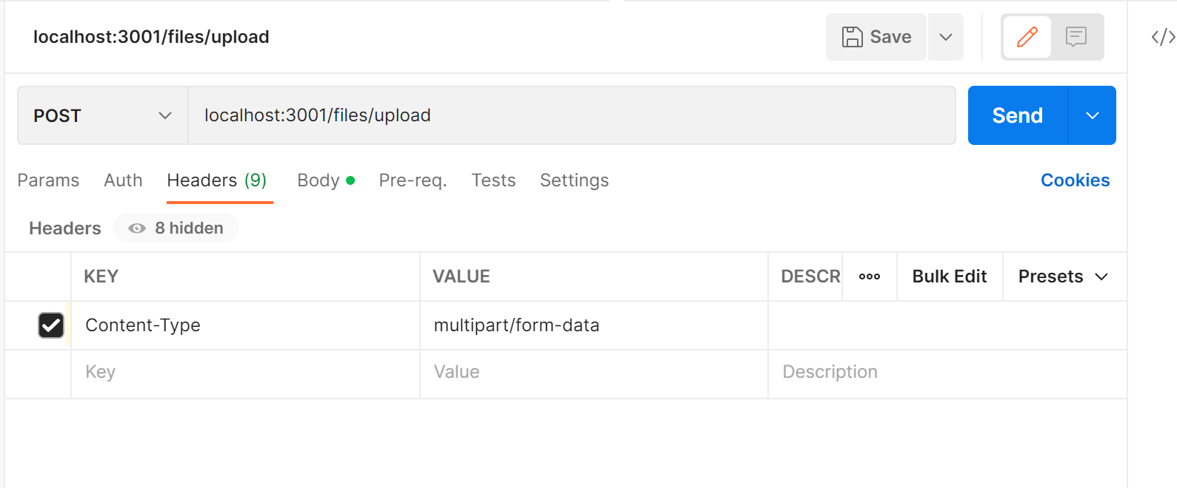1177x488 pixels.
Task: Open the comments panel icon
Action: [1076, 37]
